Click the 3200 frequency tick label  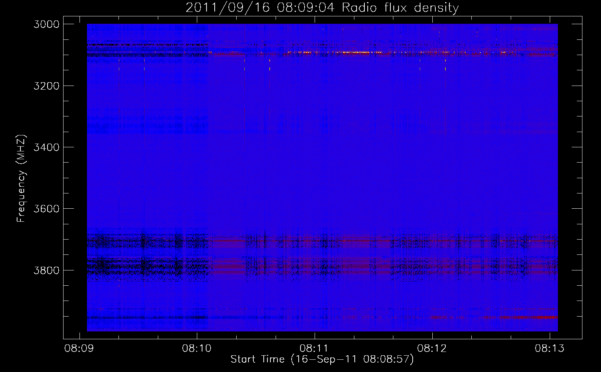point(46,86)
